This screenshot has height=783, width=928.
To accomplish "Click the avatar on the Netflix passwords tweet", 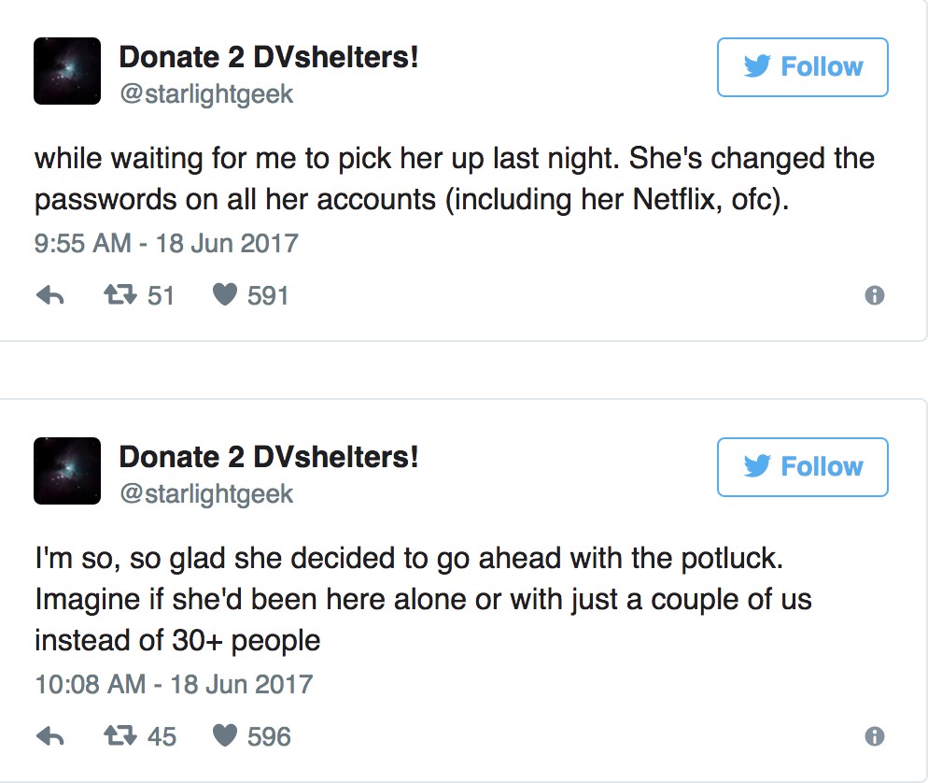I will tap(67, 71).
